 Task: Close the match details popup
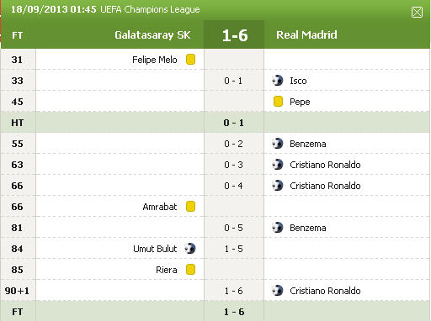coord(417,13)
